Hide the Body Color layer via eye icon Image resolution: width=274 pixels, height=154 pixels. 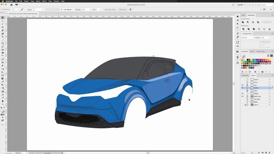(x=243, y=96)
